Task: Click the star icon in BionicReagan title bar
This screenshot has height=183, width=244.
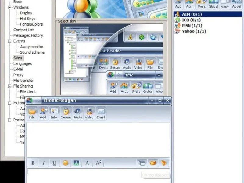Action: pos(38,100)
